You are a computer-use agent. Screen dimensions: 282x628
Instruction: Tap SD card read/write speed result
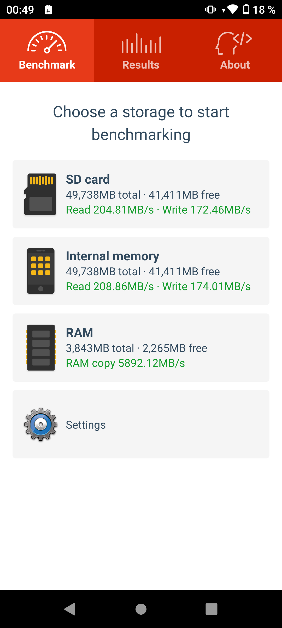[158, 210]
